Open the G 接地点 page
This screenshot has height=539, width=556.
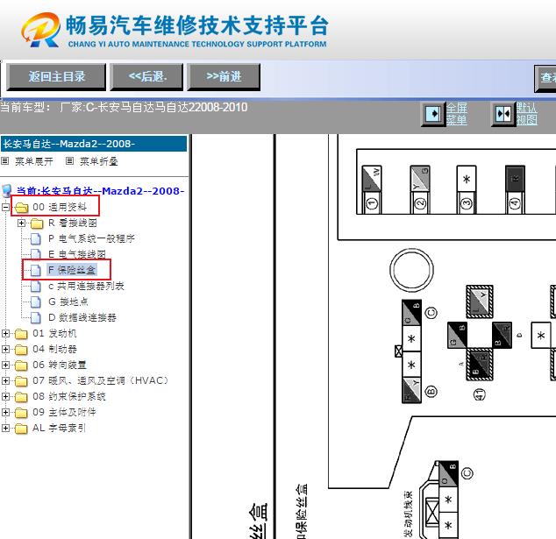tap(68, 301)
